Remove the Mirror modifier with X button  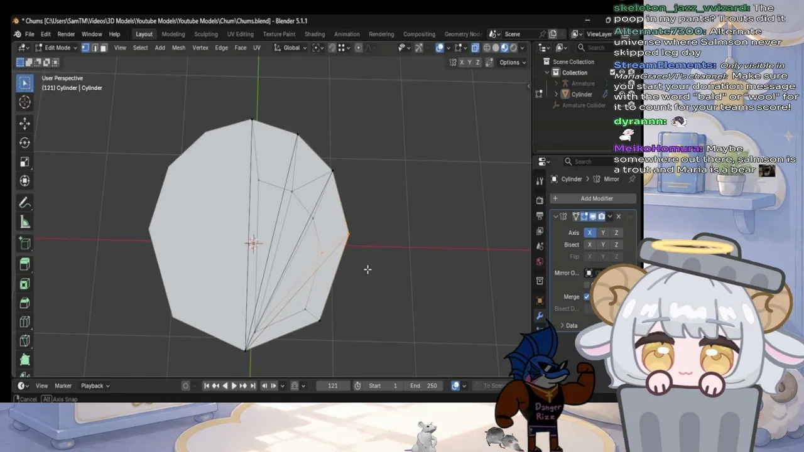coord(619,217)
